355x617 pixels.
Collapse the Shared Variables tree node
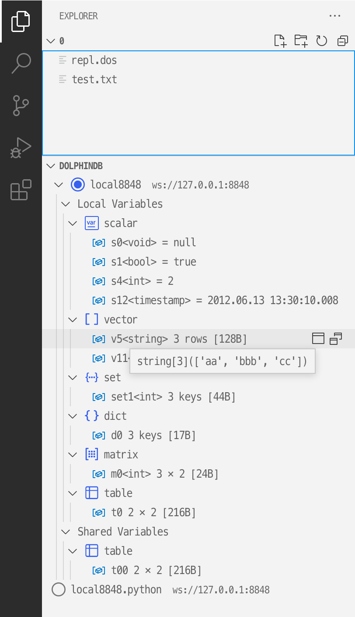[66, 532]
